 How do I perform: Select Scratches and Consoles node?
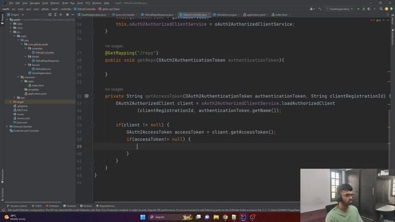pos(24,131)
